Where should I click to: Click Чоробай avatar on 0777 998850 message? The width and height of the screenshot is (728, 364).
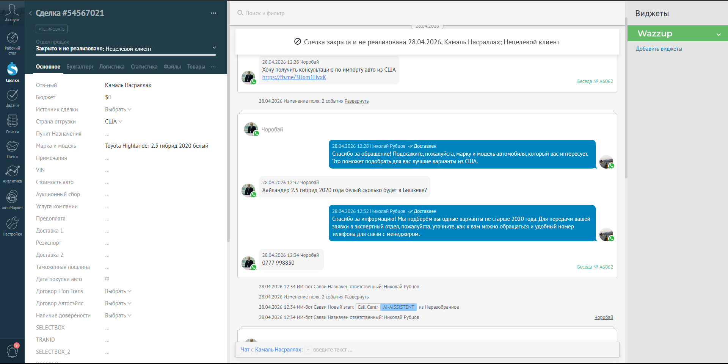[x=248, y=263]
